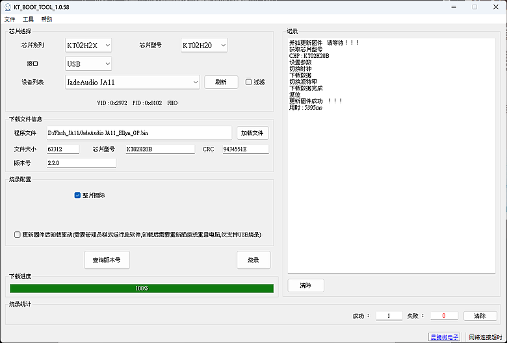The height and width of the screenshot is (343, 507).
Task: Clear the log with 清除 under records
Action: click(306, 285)
